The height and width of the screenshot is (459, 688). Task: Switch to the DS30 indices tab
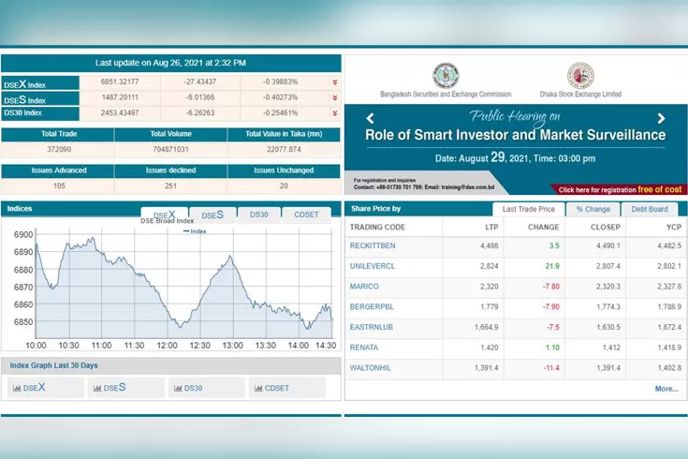coord(259,215)
